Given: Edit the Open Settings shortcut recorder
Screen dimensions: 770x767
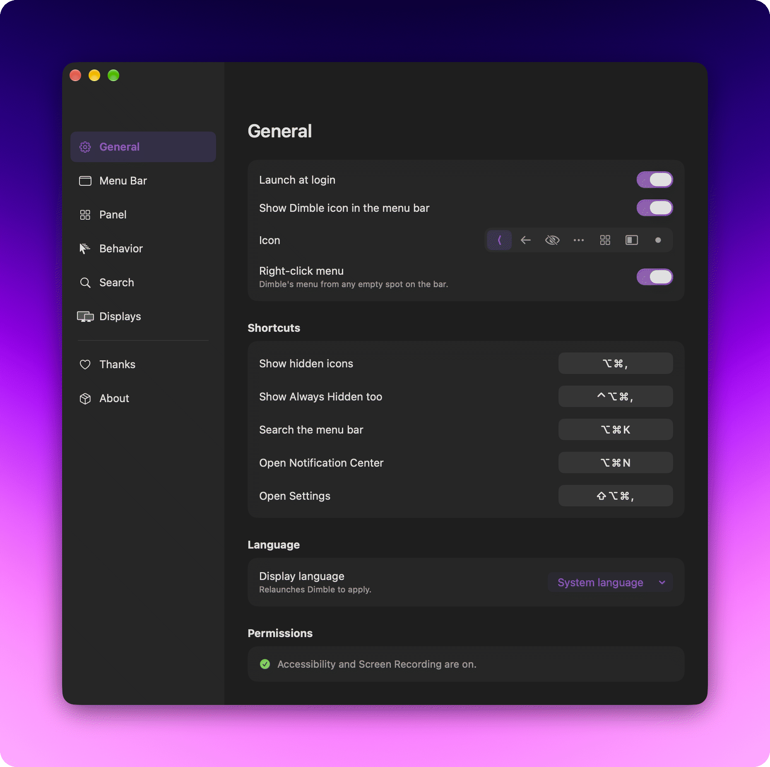Looking at the screenshot, I should point(616,496).
